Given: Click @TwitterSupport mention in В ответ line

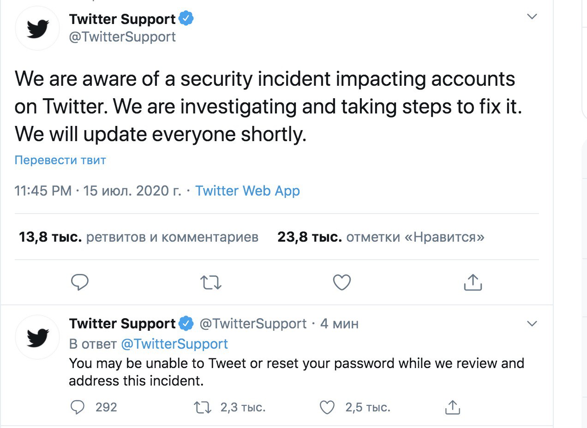Looking at the screenshot, I should tap(174, 344).
